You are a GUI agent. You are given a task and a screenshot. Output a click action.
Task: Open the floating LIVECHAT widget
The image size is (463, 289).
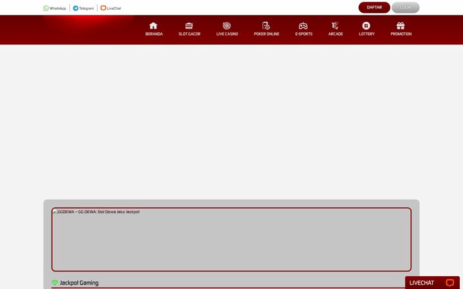(432, 283)
